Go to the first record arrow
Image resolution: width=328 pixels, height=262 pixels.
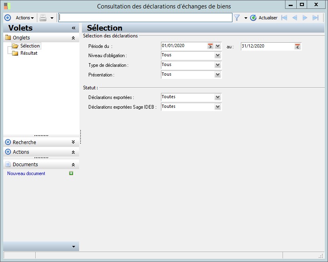coord(284,18)
